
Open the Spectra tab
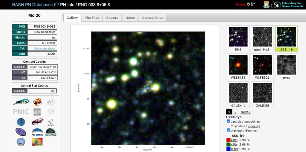click(112, 17)
